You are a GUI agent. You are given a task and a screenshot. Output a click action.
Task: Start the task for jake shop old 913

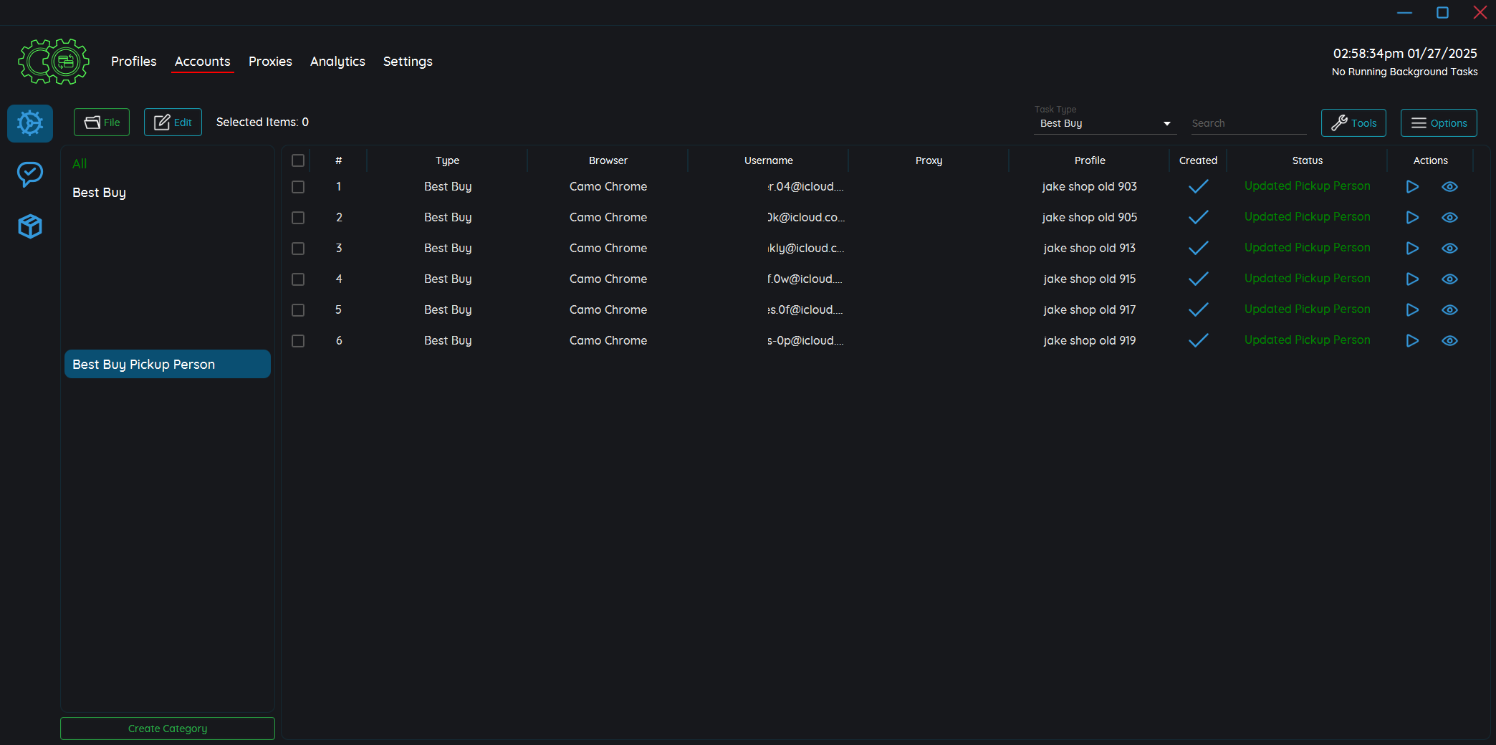[x=1412, y=249]
